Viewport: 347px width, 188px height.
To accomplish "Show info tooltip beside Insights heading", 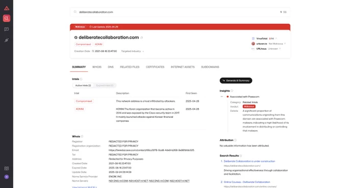I will 232,91.
